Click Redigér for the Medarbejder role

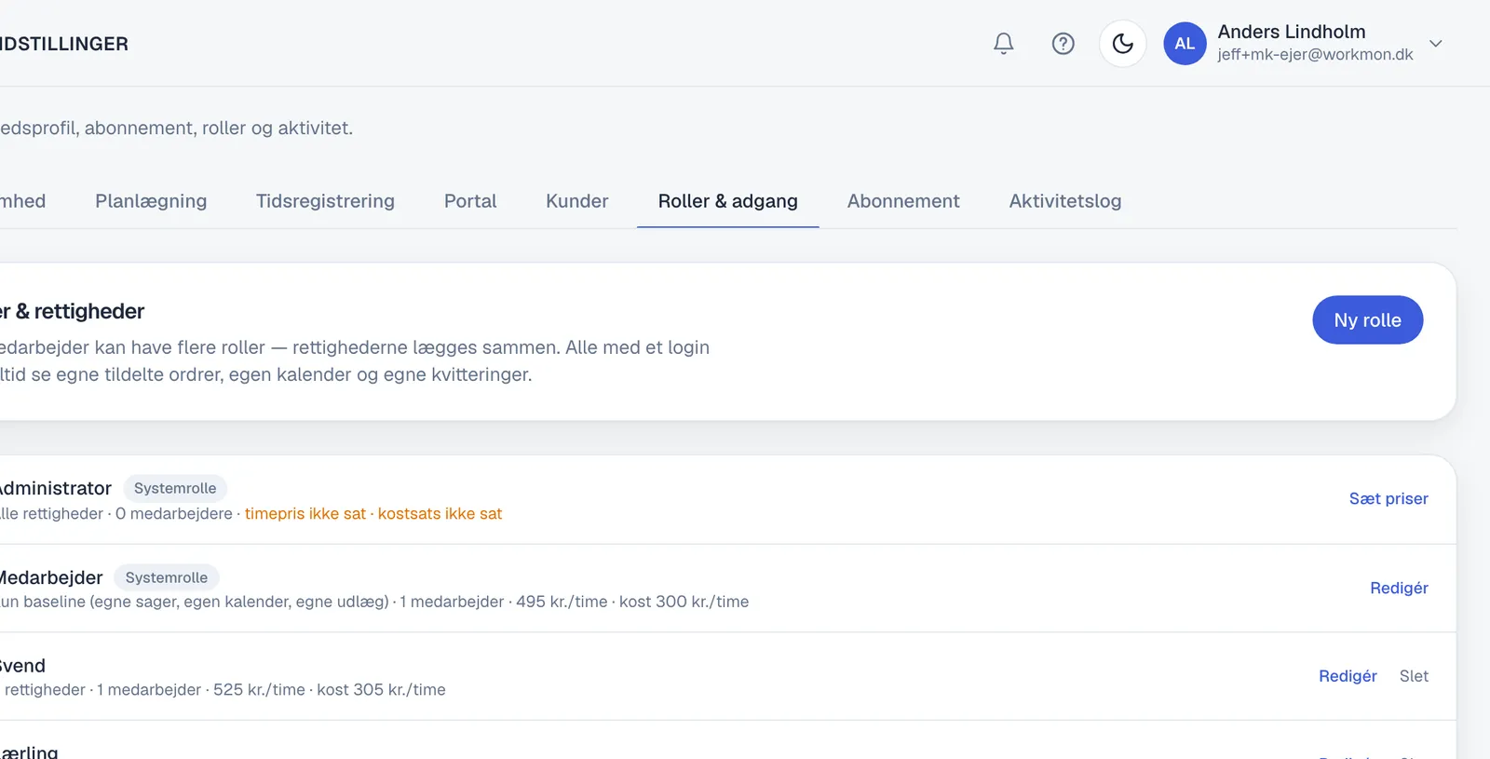point(1399,589)
